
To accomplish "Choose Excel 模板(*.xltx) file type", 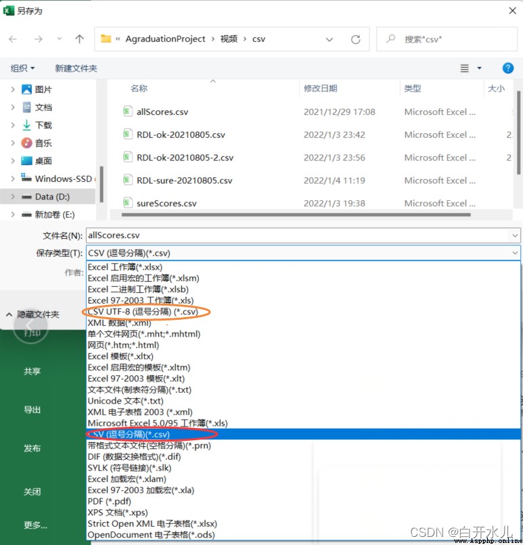I will (x=303, y=356).
